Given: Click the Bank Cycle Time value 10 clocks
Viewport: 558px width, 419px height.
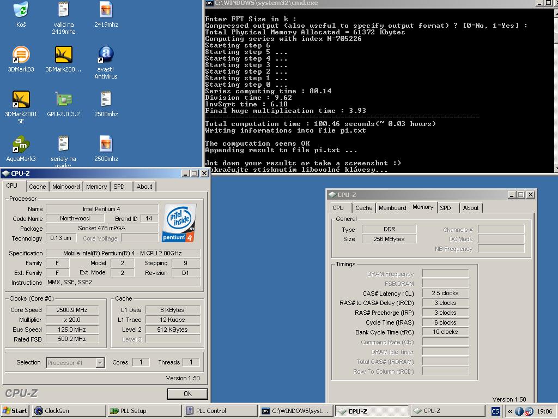Looking at the screenshot, I should point(445,332).
